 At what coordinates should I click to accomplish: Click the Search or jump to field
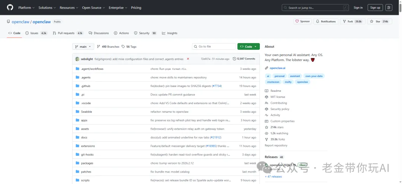(315, 8)
